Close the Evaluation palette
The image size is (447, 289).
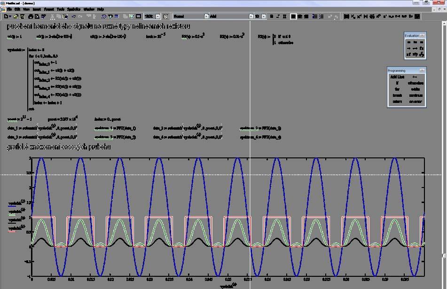coord(422,36)
